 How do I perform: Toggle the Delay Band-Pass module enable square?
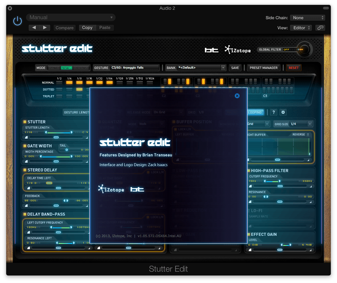pyautogui.click(x=25, y=214)
